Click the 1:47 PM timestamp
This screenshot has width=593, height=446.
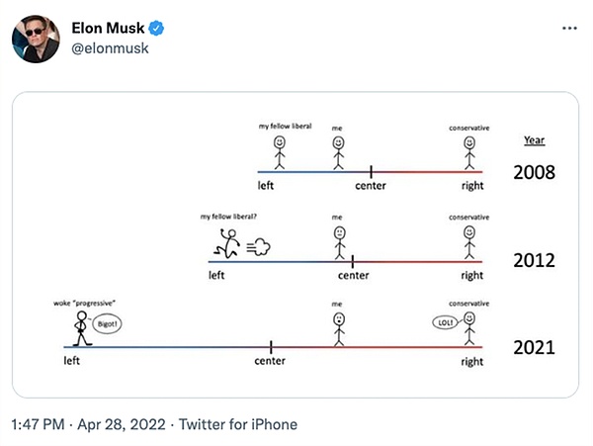pos(38,424)
